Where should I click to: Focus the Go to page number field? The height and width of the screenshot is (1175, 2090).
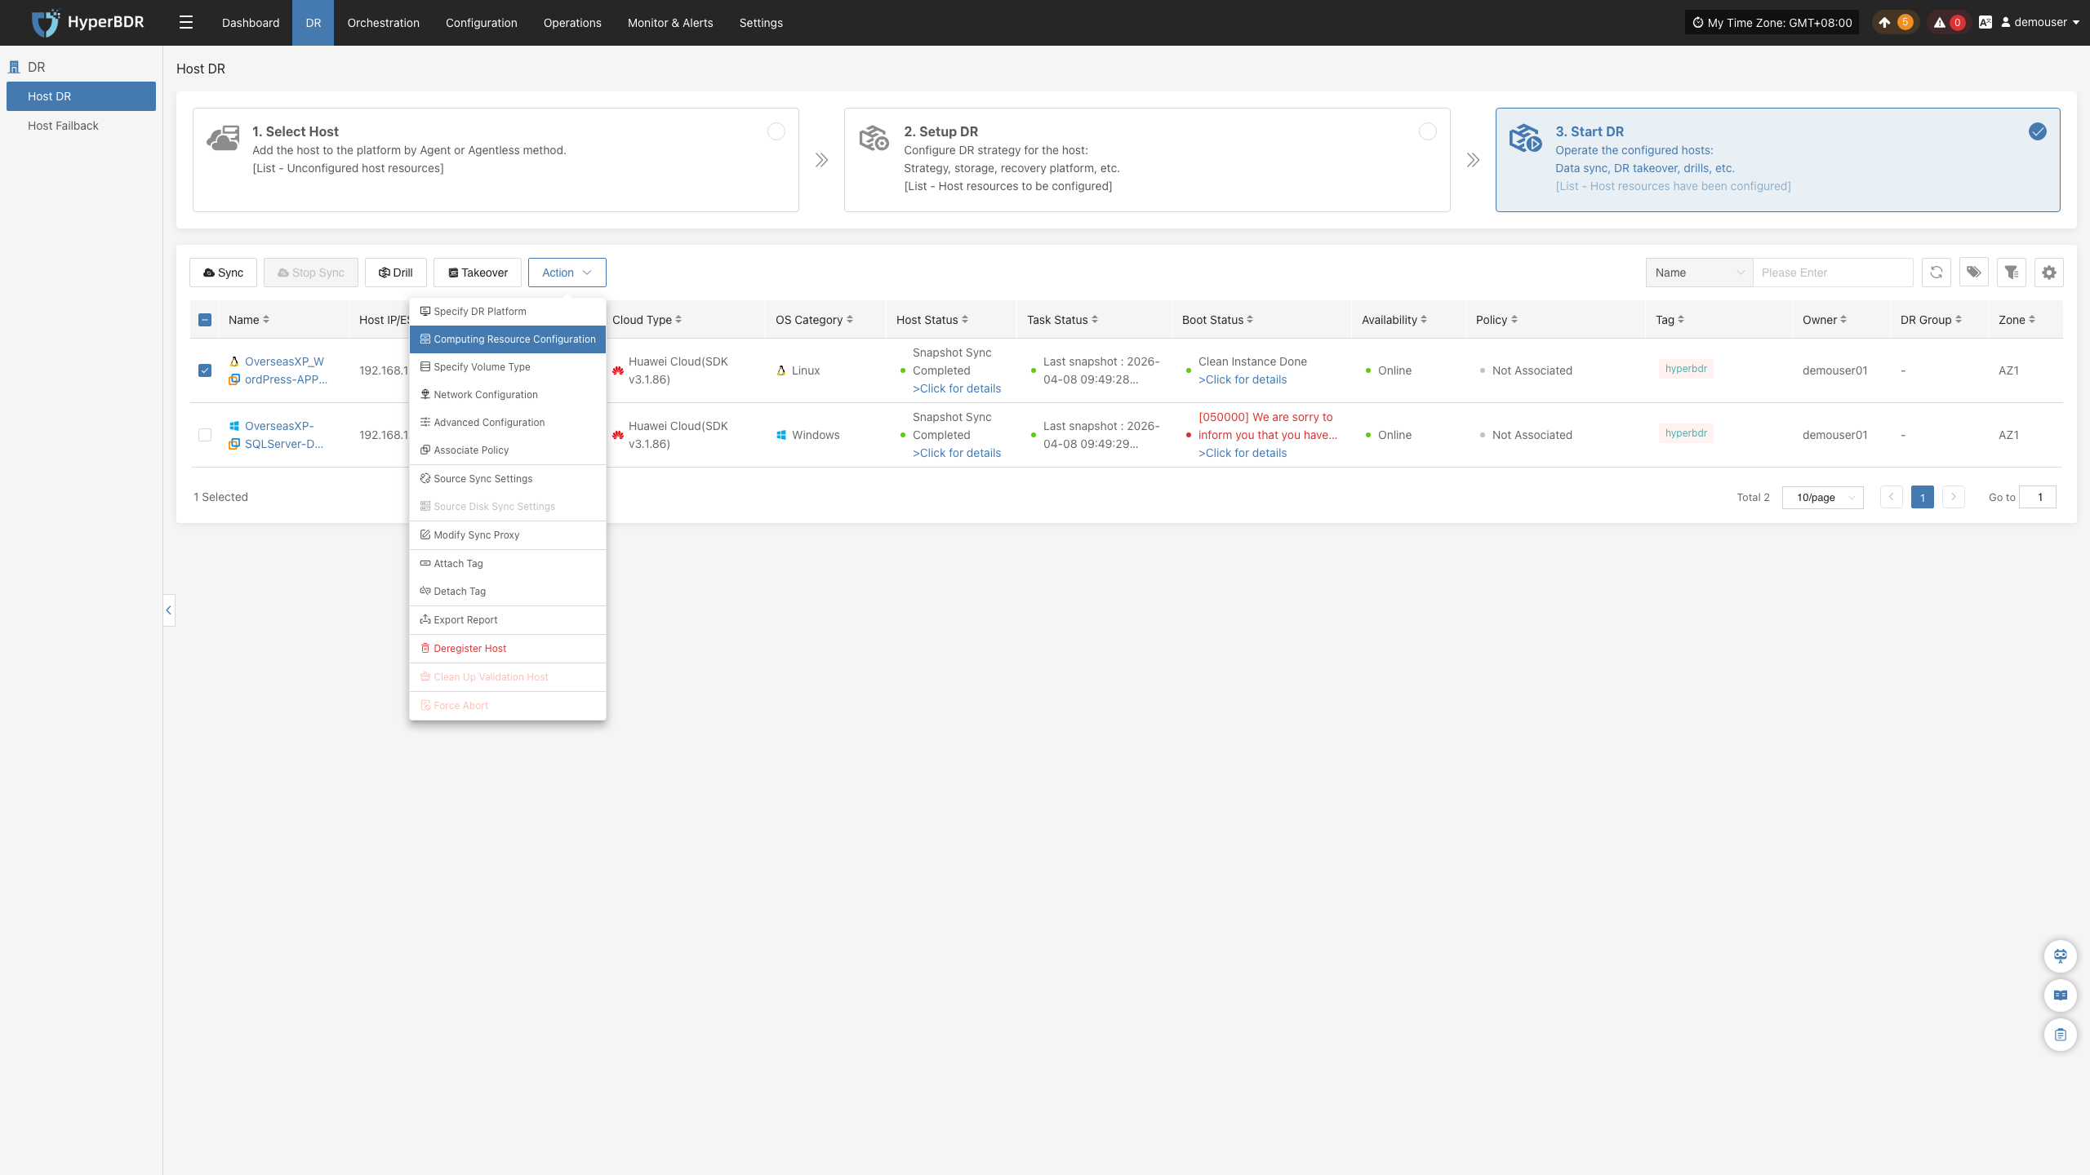[2039, 497]
